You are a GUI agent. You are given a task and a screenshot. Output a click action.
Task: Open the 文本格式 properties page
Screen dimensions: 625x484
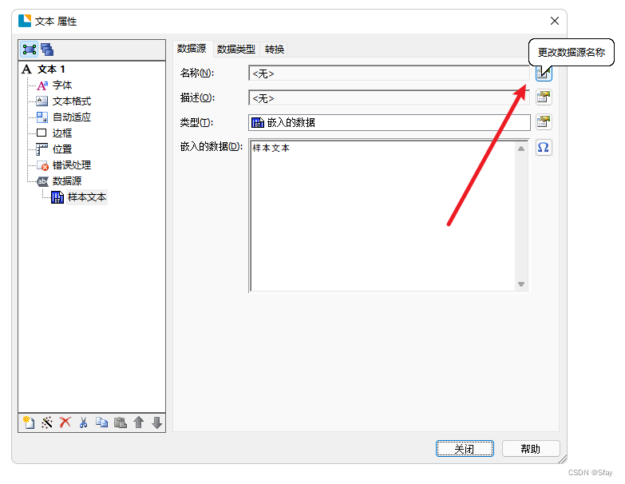coord(72,101)
